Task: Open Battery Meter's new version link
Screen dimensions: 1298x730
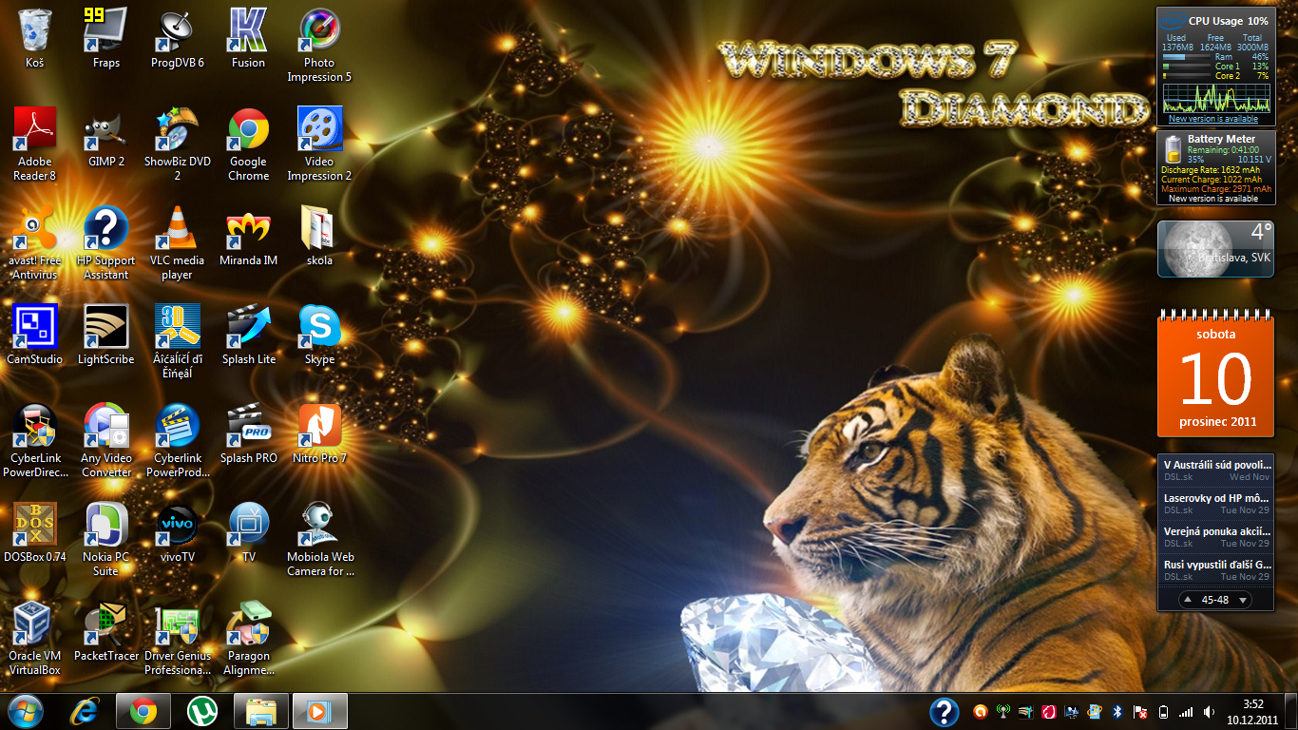Action: click(x=1212, y=199)
